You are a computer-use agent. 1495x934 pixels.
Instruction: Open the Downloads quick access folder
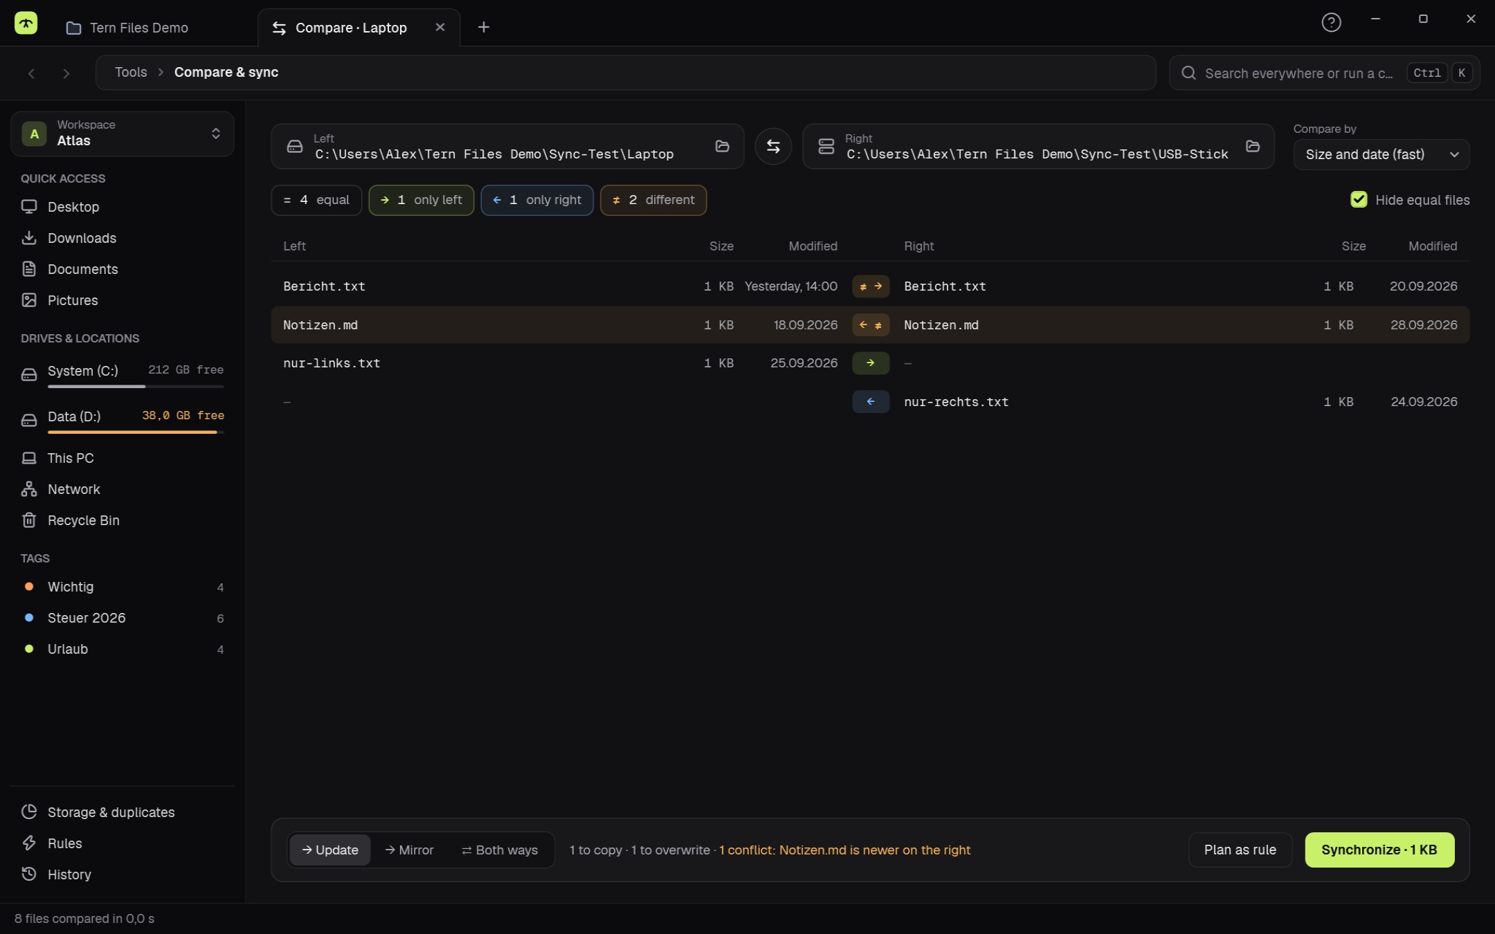click(122, 238)
